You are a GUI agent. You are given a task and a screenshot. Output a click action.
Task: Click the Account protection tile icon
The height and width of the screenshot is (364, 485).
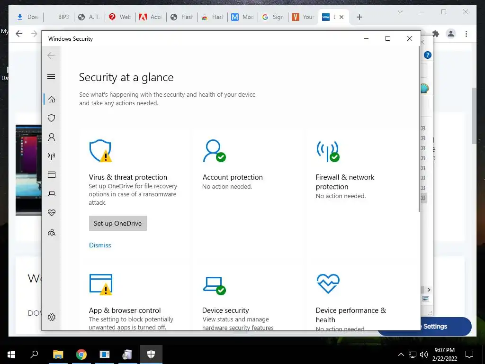[214, 151]
